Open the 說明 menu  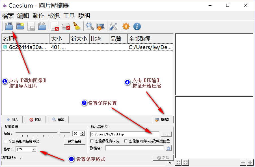[x=84, y=16]
